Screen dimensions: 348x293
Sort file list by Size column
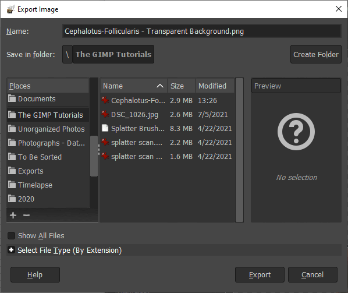tap(182, 86)
